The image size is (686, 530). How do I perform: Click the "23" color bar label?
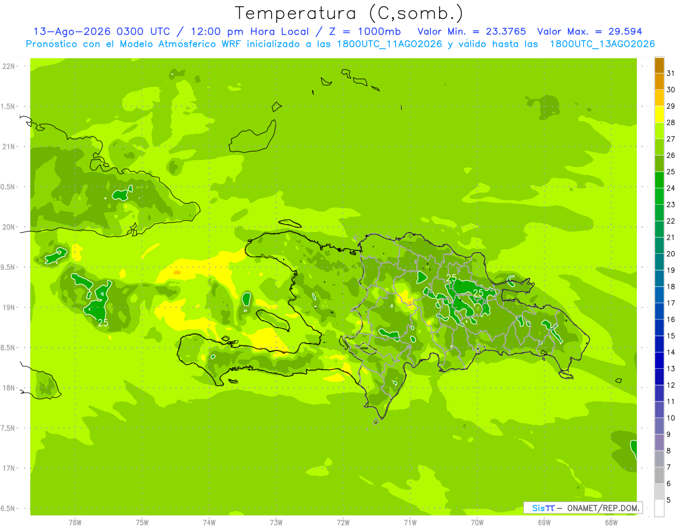[x=671, y=205]
